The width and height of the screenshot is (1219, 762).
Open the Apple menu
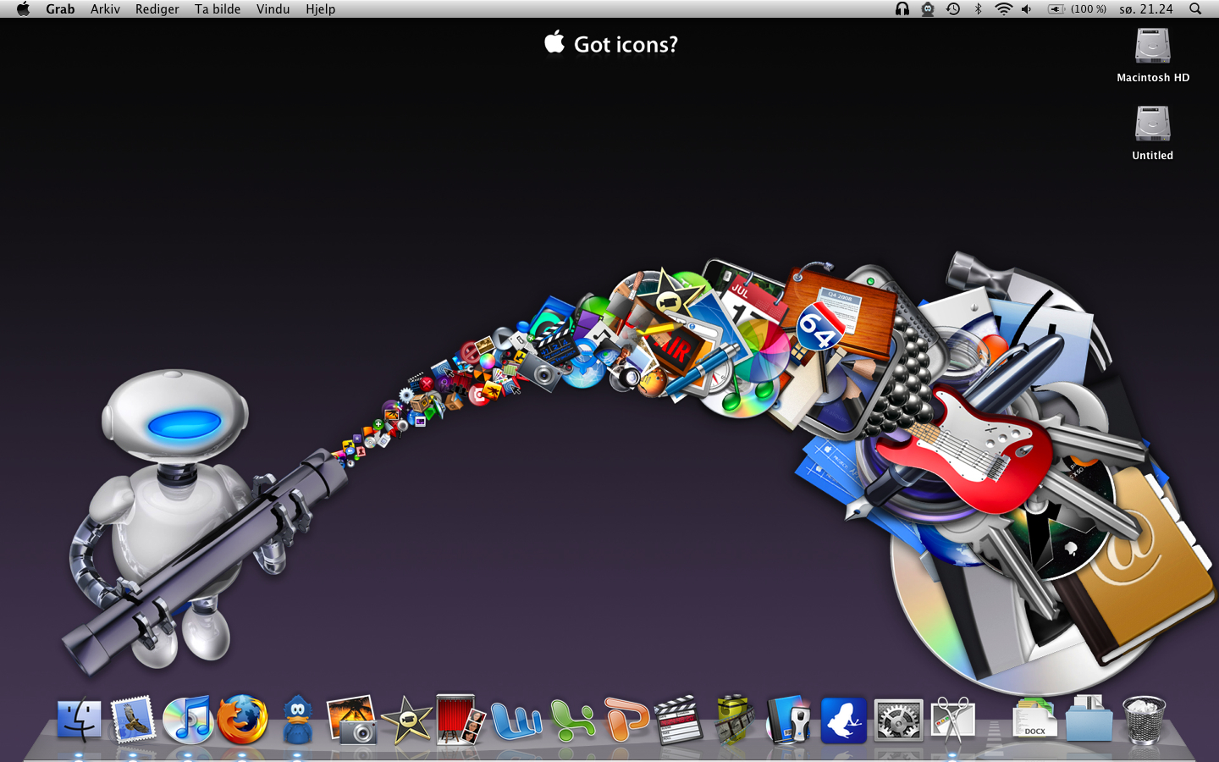(23, 8)
